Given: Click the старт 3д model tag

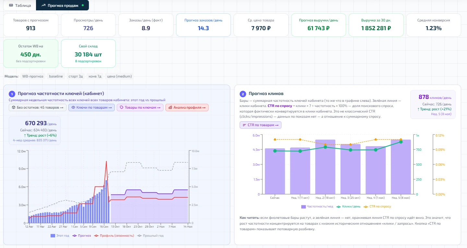Looking at the screenshot, I should [x=76, y=77].
